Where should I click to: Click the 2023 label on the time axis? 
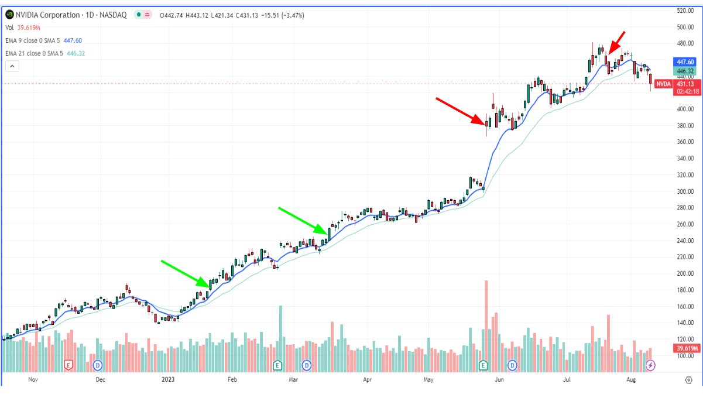tap(168, 380)
